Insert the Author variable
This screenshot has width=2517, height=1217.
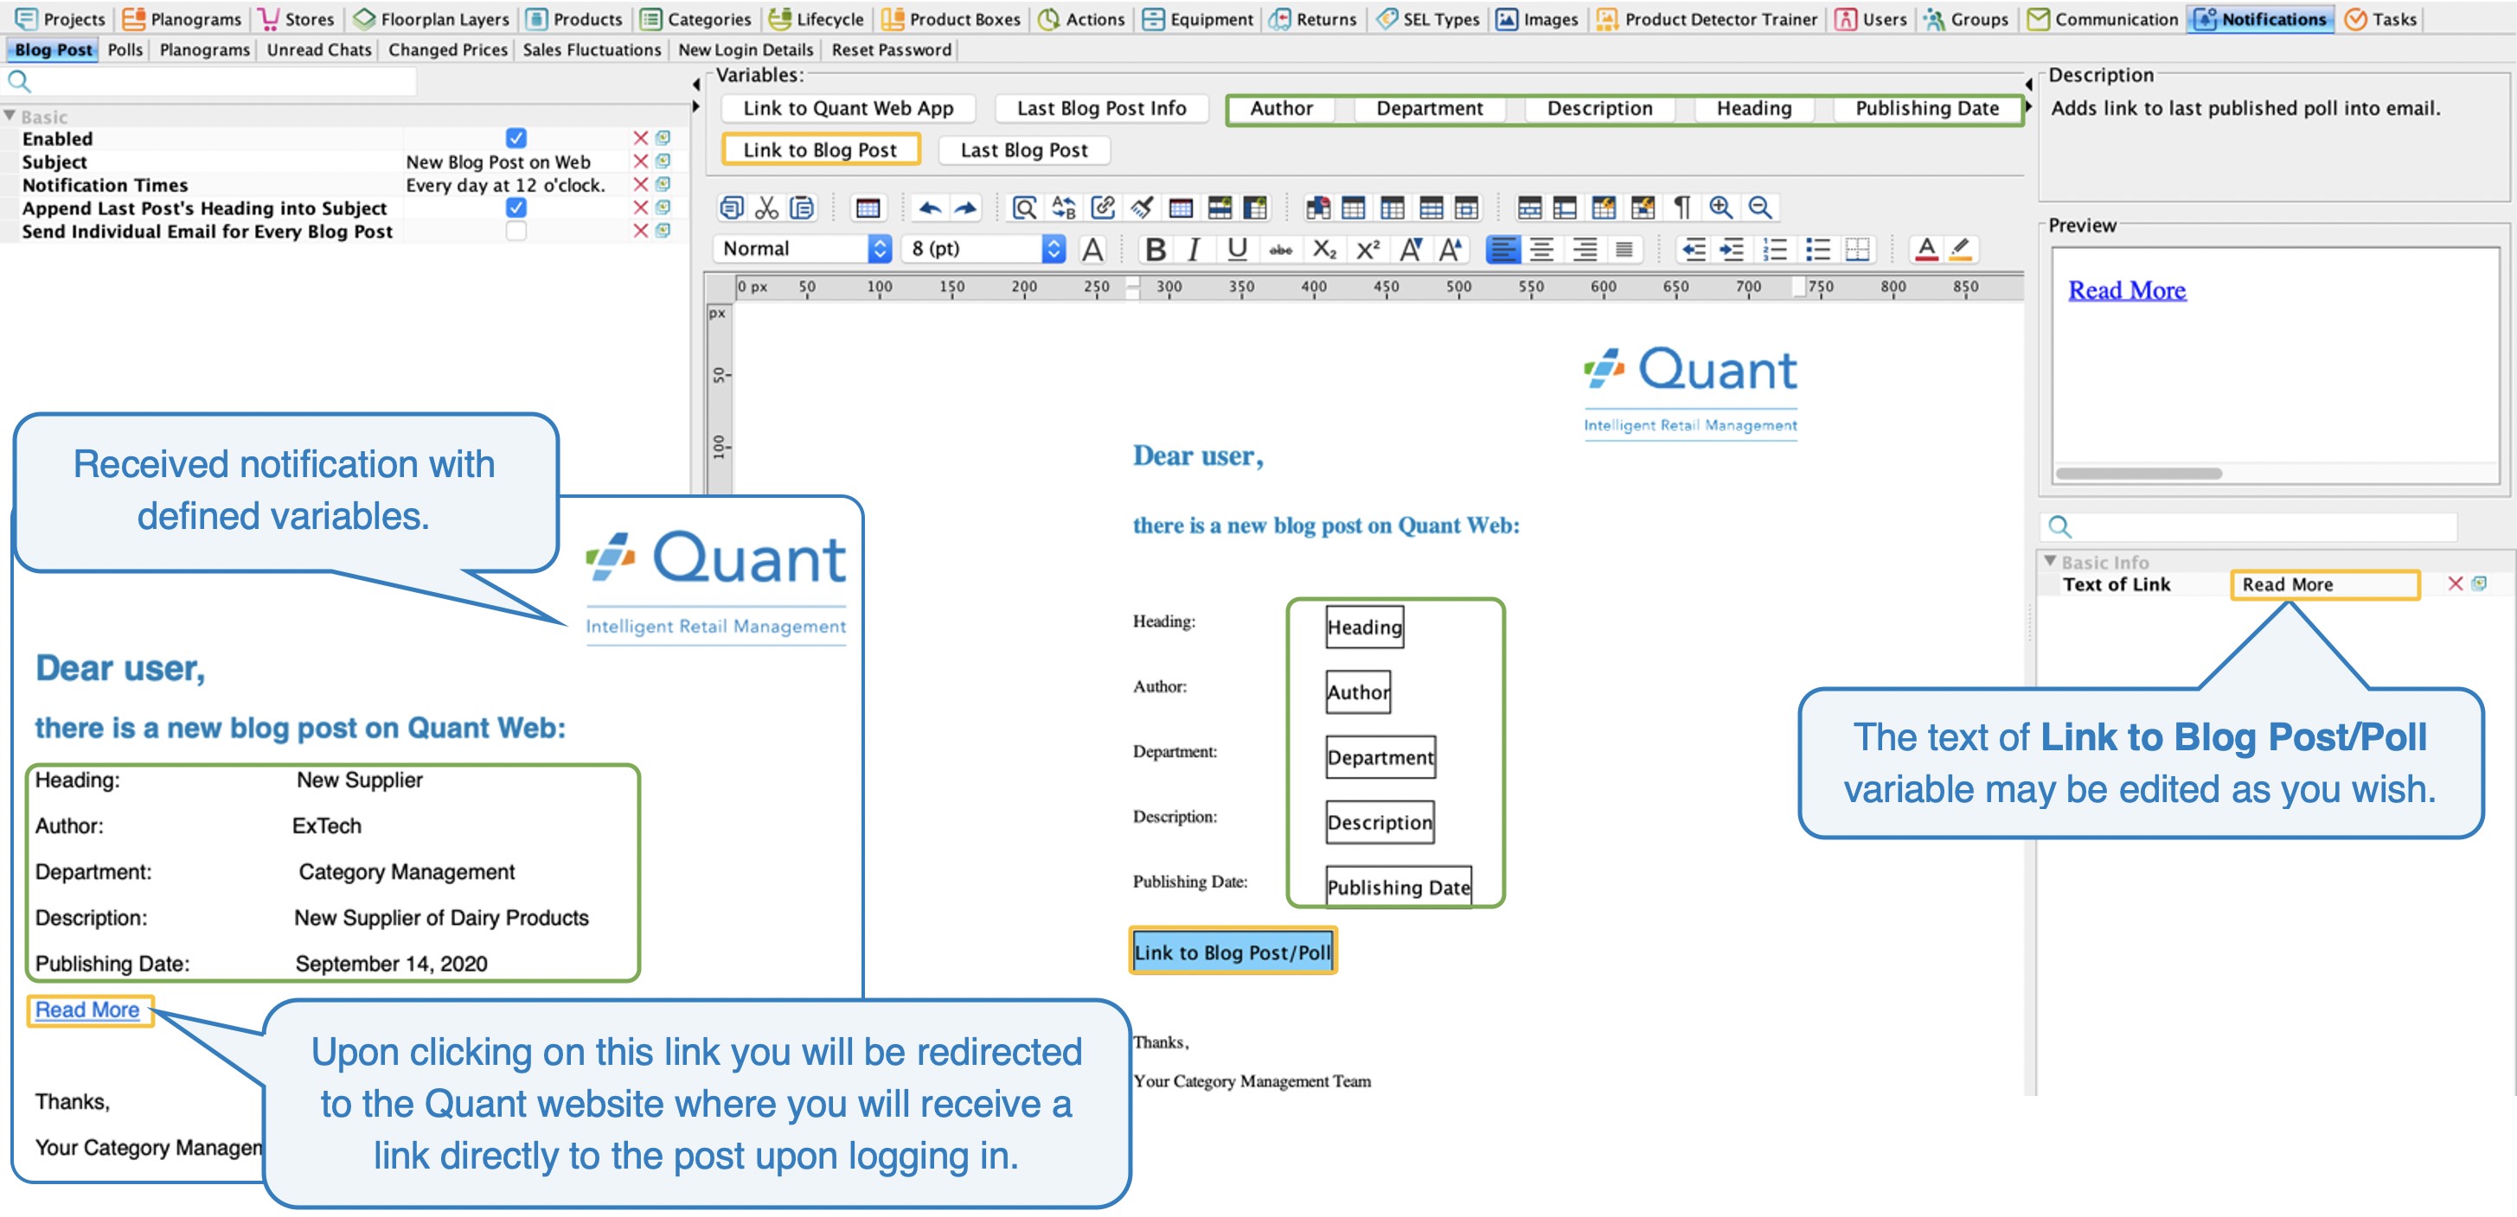point(1281,108)
